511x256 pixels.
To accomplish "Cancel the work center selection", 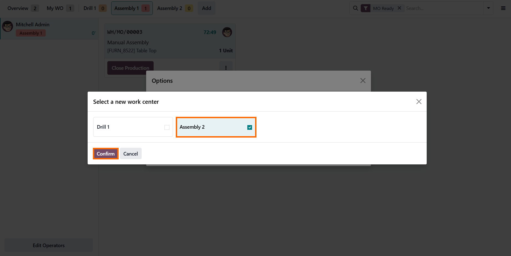I will coord(131,154).
